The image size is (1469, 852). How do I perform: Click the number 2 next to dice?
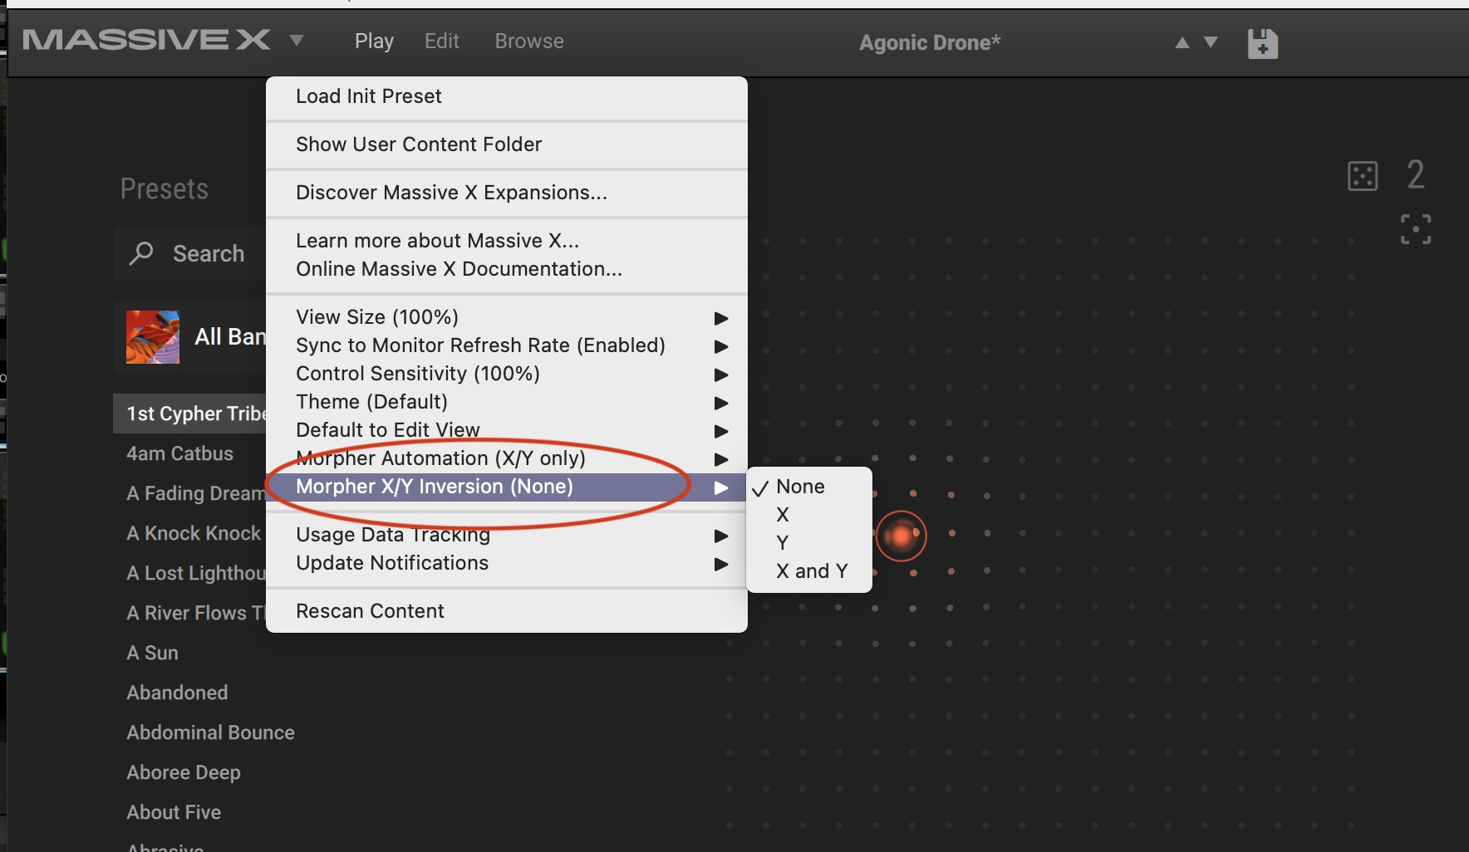click(1416, 174)
